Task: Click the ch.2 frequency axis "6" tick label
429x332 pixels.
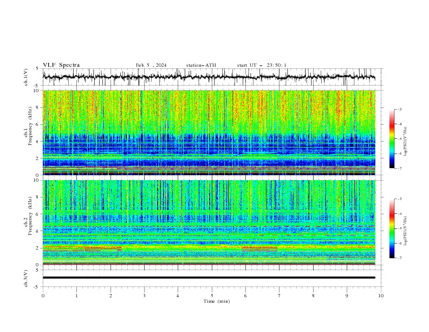Action: (38, 214)
